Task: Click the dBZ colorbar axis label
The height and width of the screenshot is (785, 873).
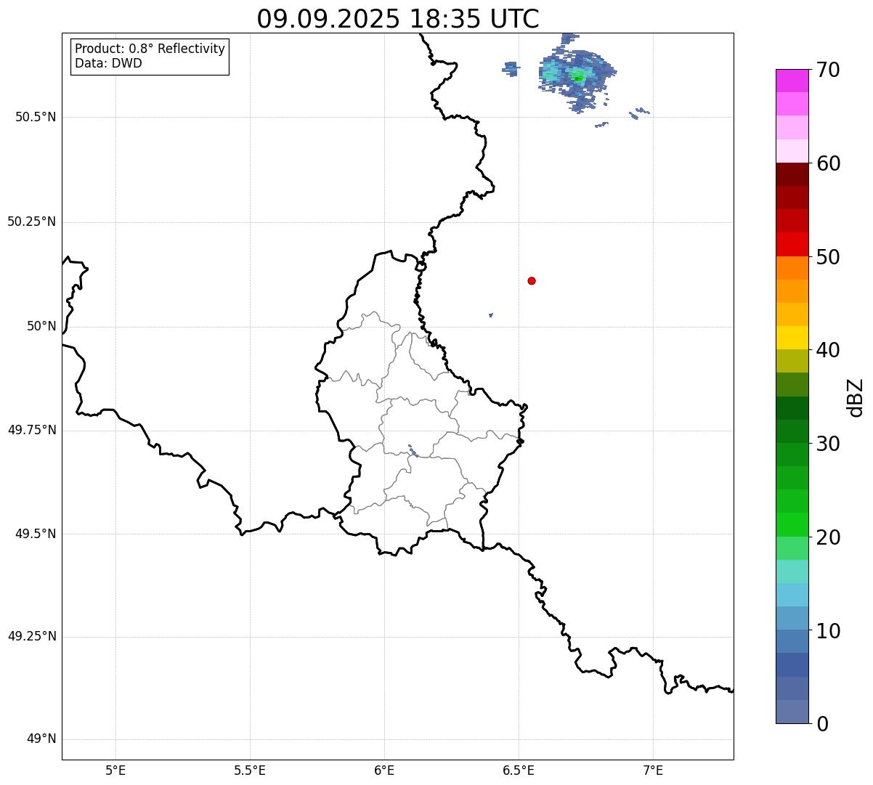Action: [x=856, y=397]
